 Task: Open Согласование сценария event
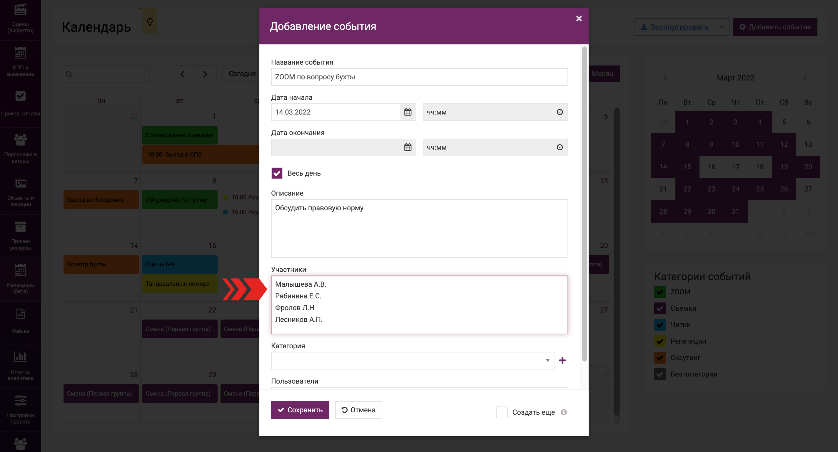click(x=180, y=135)
